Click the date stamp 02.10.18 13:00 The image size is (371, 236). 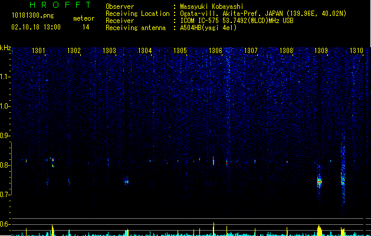click(x=36, y=27)
